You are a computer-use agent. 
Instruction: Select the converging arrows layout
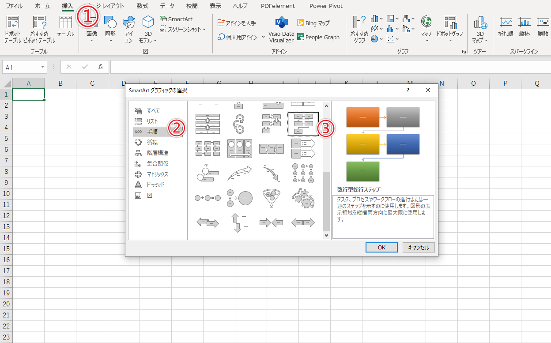[271, 222]
